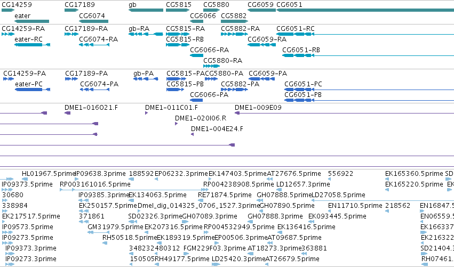This screenshot has width=454, height=267.
Task: Select transcript CG14259-RA
Action: pos(23,29)
